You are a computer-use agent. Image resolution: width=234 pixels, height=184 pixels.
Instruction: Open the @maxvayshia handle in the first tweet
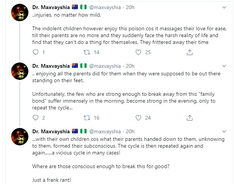[x=105, y=7]
